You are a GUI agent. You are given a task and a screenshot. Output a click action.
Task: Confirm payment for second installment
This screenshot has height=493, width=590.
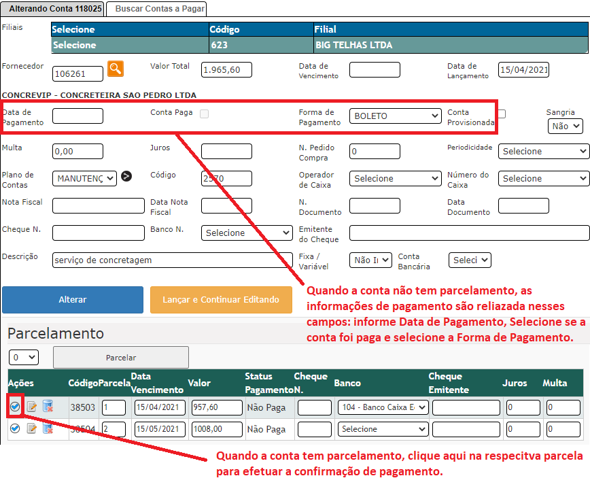[15, 428]
